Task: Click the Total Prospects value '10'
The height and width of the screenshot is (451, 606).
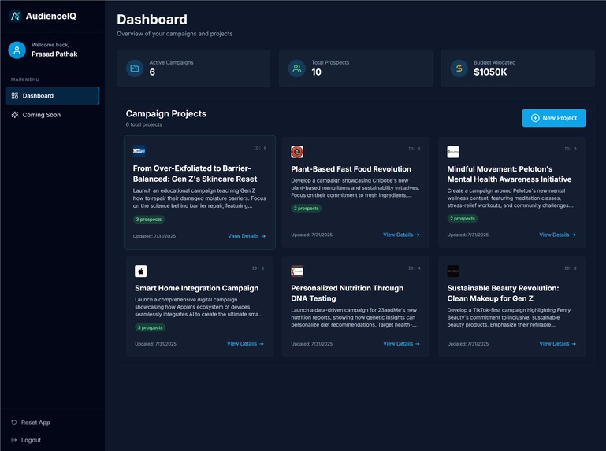Action: click(x=317, y=72)
